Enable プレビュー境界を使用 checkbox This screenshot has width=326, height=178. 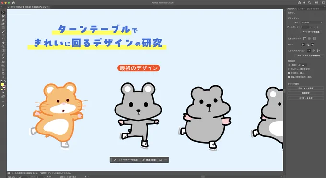point(289,69)
